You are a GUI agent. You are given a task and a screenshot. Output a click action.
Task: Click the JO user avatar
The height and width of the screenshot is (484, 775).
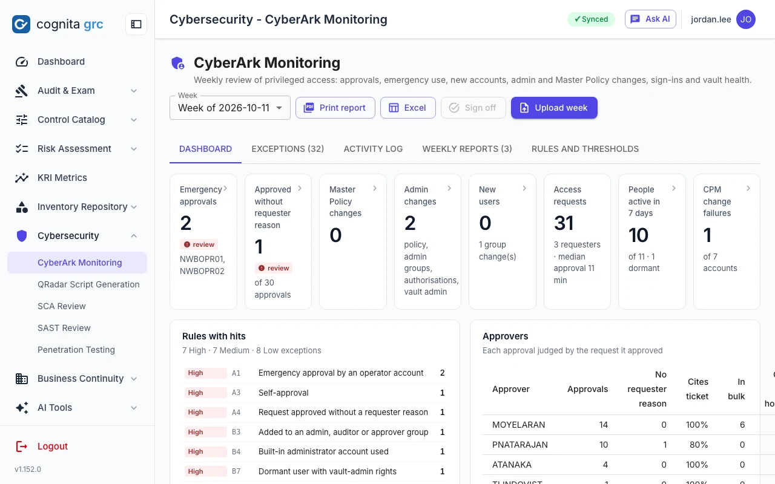click(746, 19)
